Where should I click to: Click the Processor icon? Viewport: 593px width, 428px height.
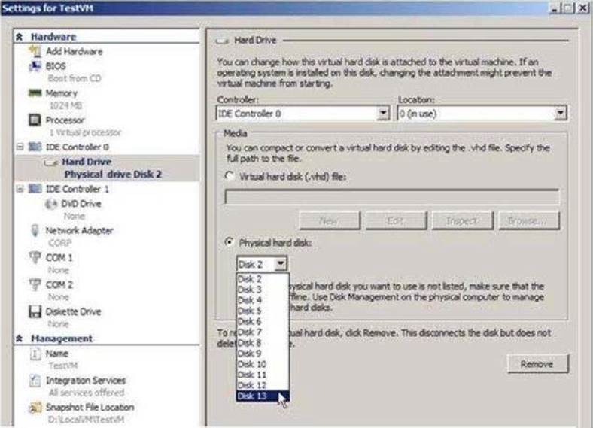(x=35, y=120)
